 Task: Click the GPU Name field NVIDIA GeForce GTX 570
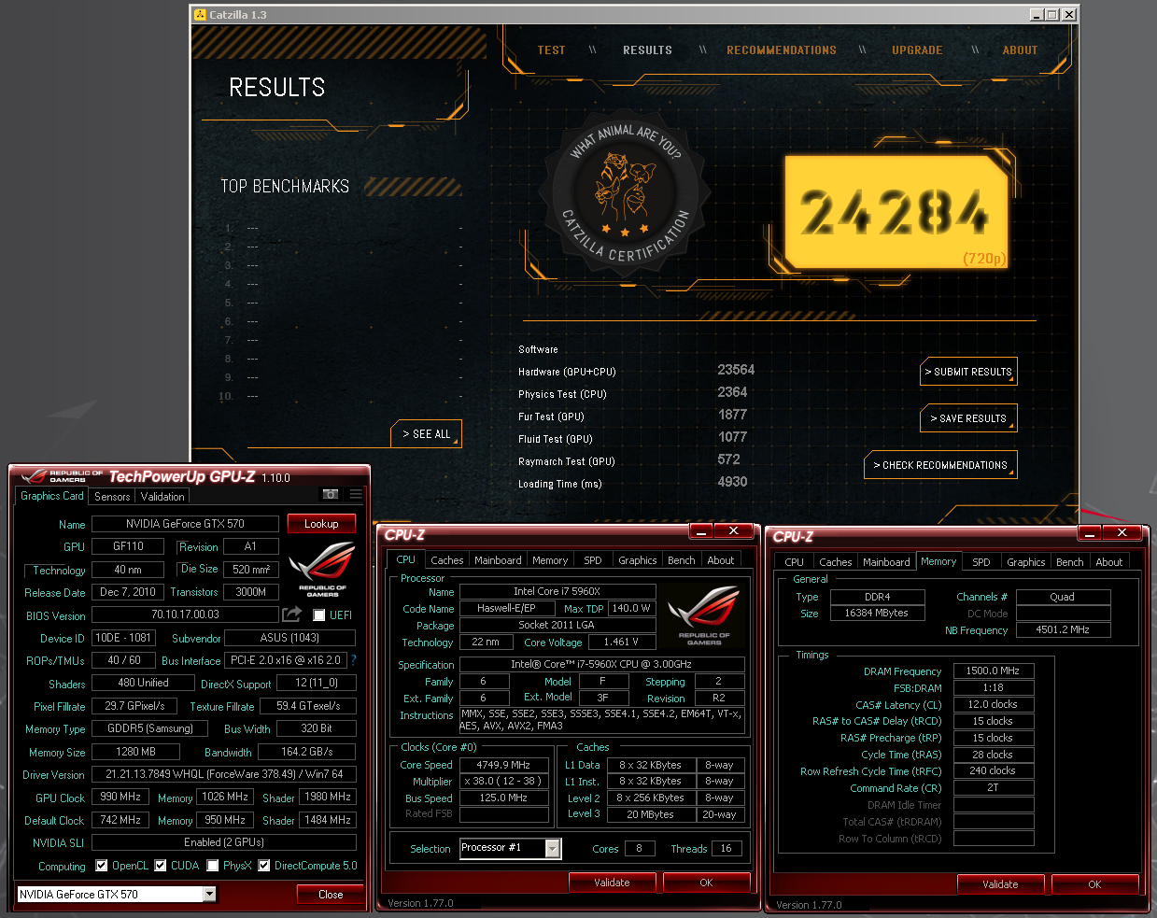tap(185, 524)
